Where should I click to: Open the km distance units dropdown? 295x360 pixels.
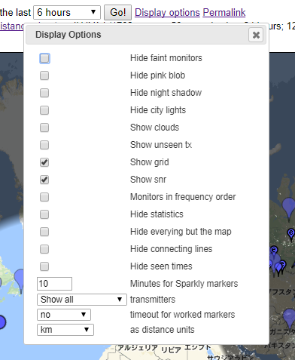[65, 330]
